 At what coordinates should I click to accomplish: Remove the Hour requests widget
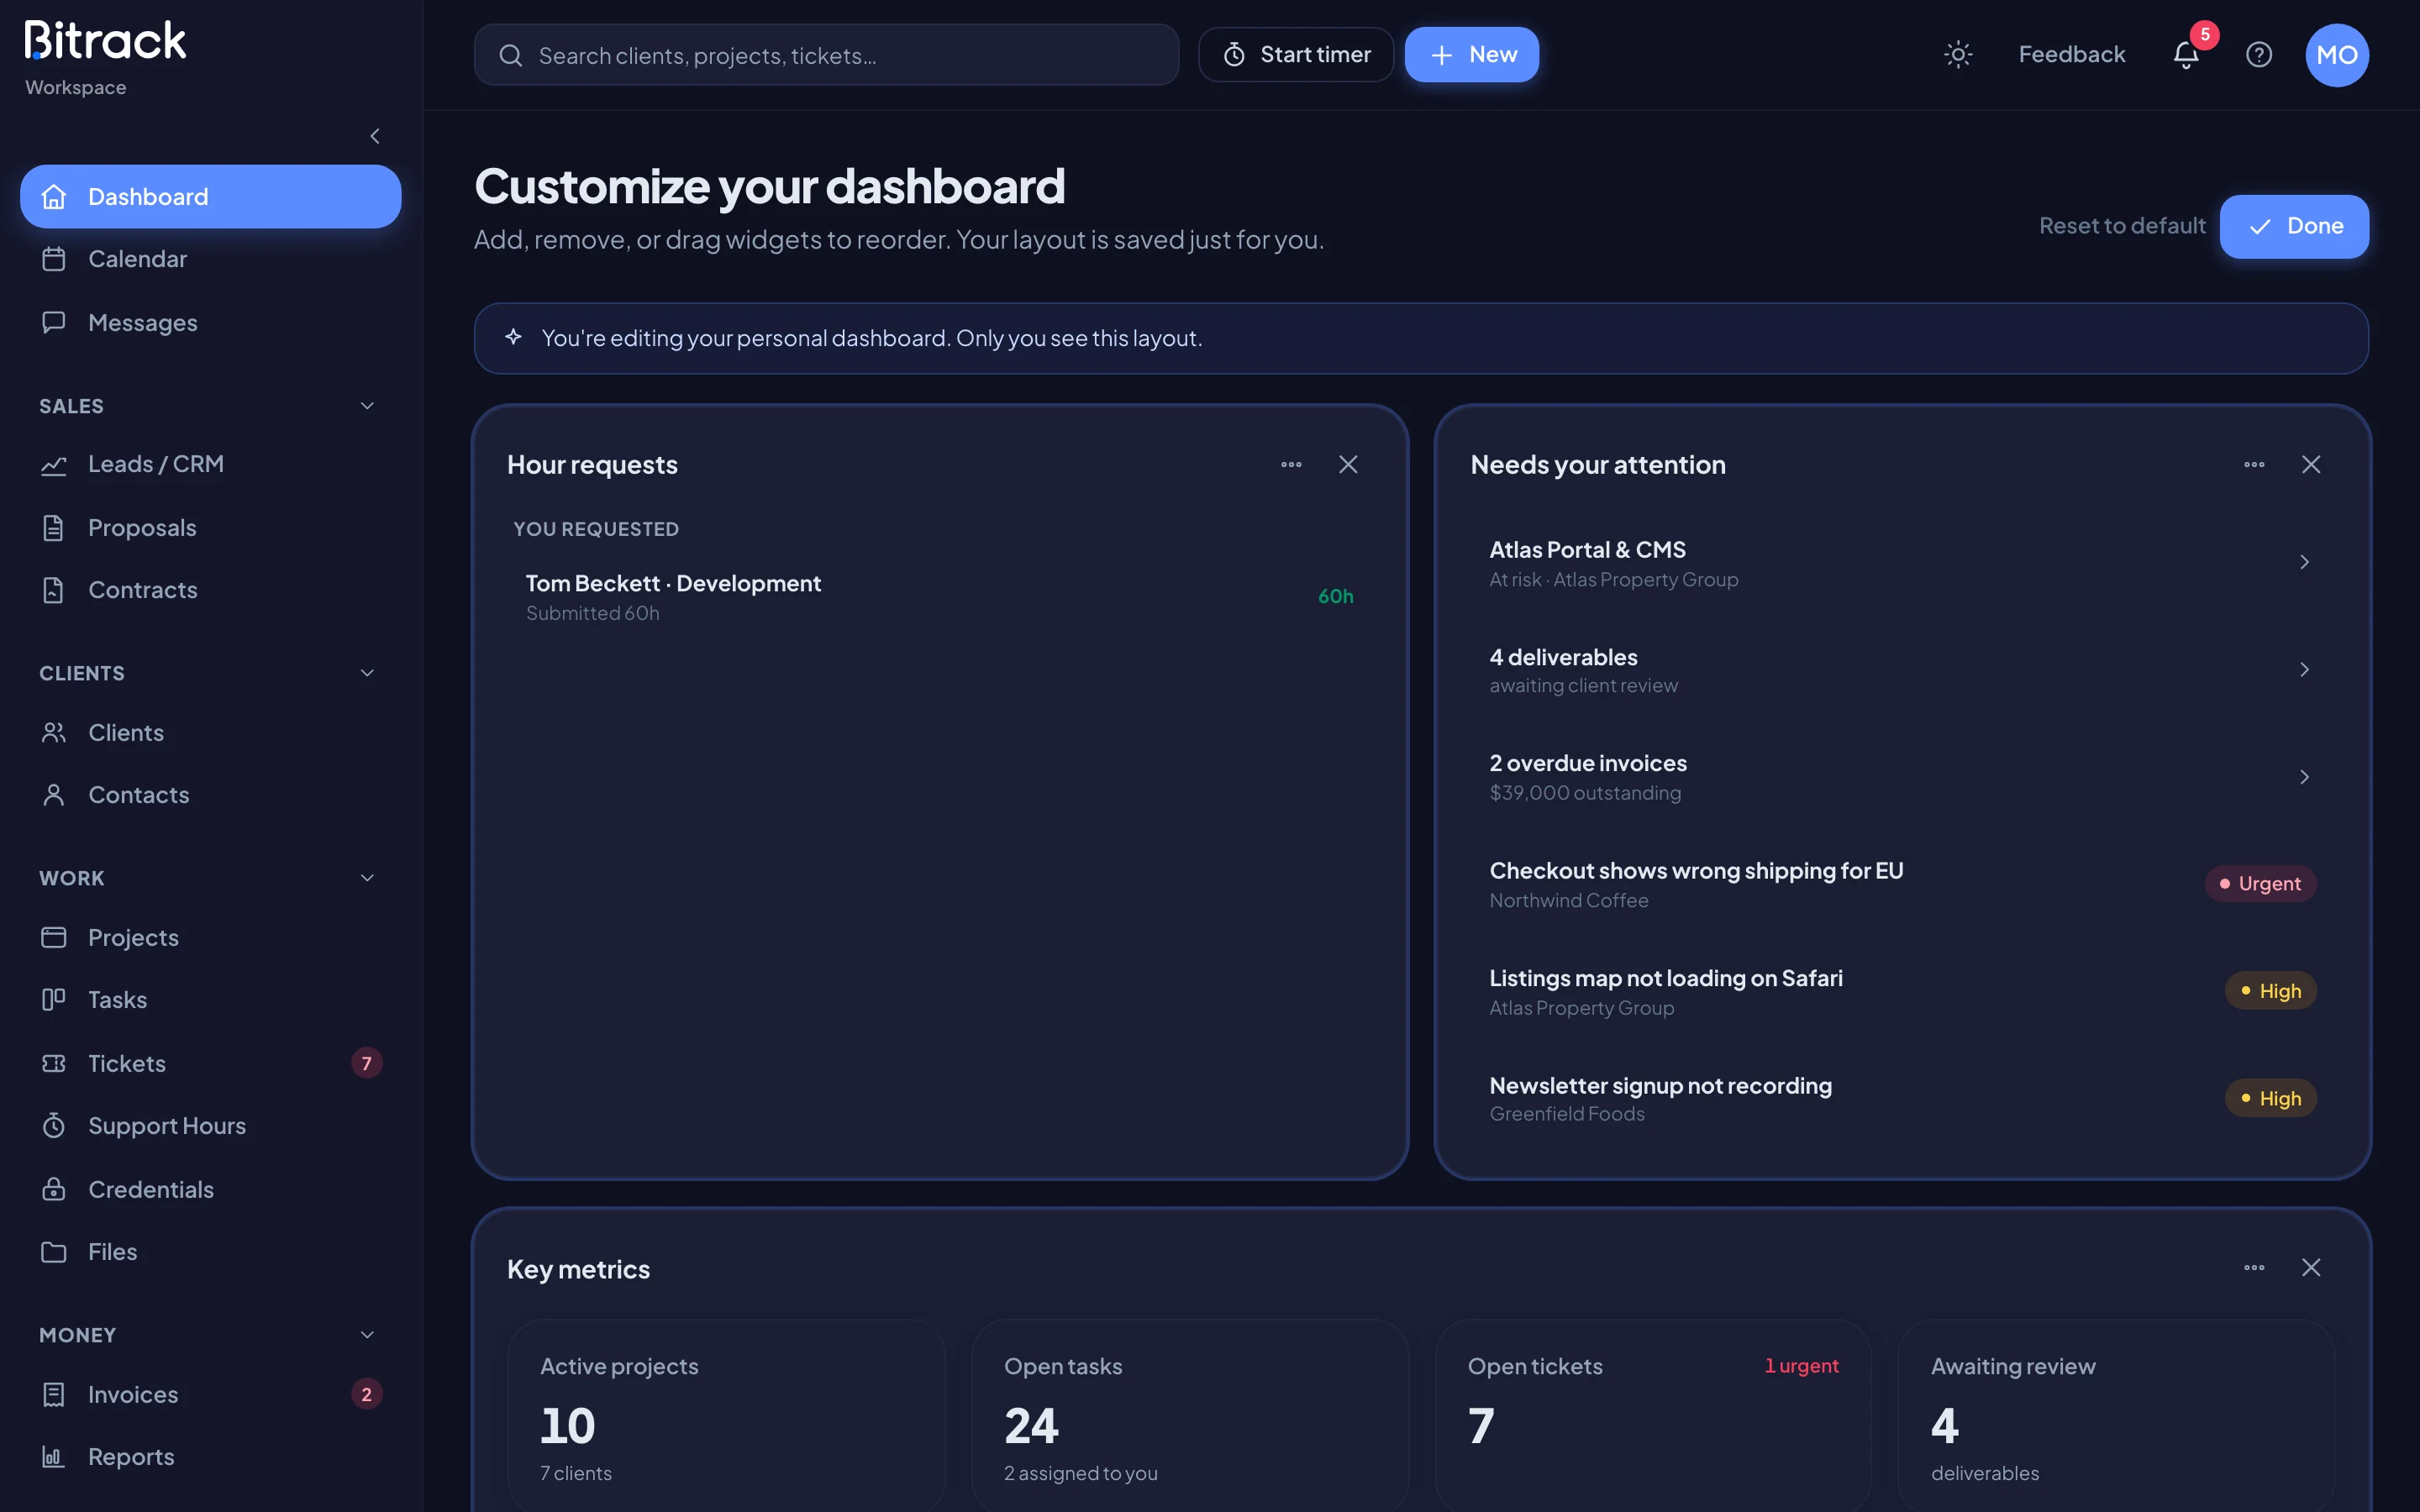point(1348,464)
